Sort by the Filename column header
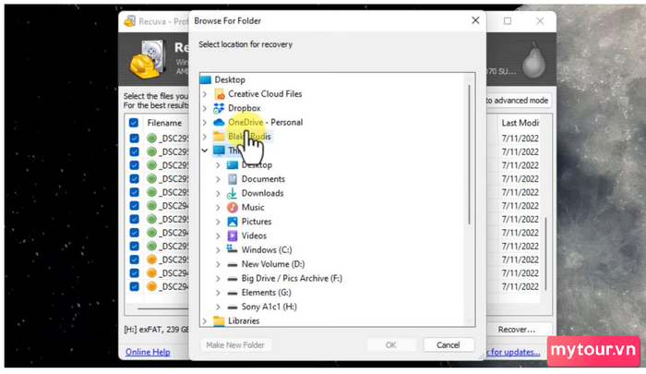The image size is (646, 374). (164, 123)
